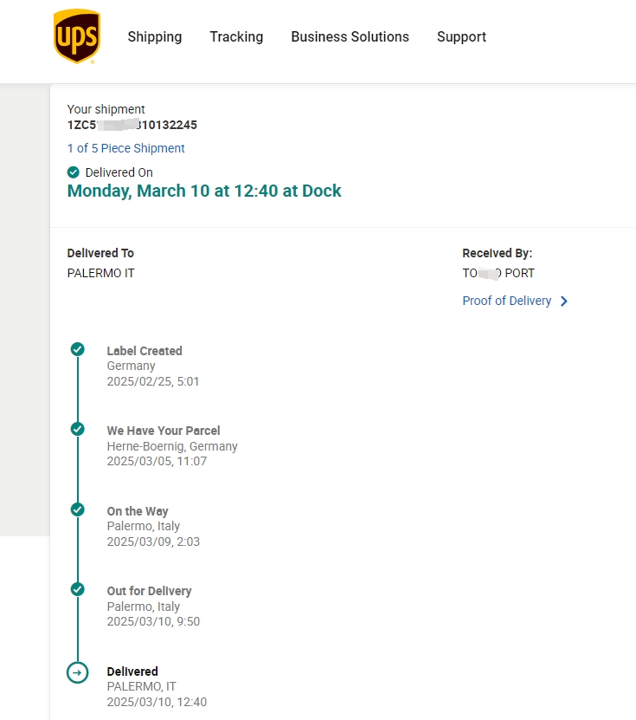Click the Out for Delivery step label
636x720 pixels.
coord(149,591)
